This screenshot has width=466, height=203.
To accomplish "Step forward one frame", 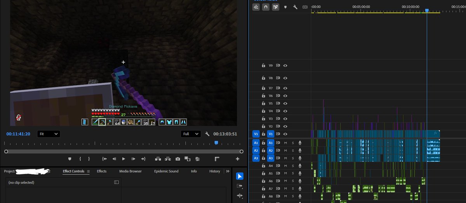I will (133, 159).
